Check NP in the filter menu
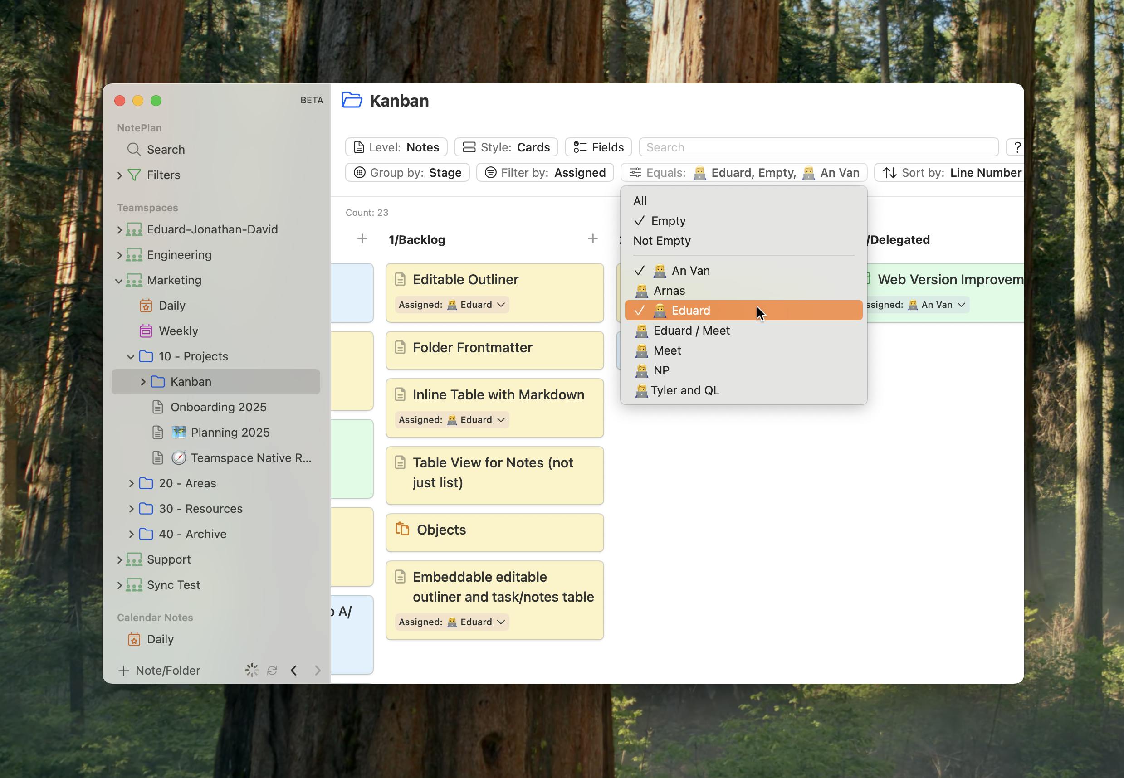The width and height of the screenshot is (1124, 778). (743, 370)
